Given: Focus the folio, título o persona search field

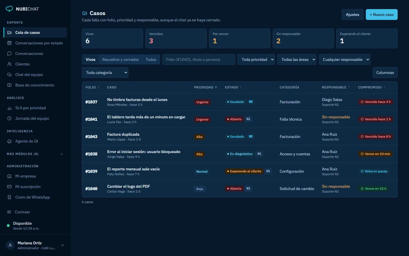Looking at the screenshot, I should [199, 59].
